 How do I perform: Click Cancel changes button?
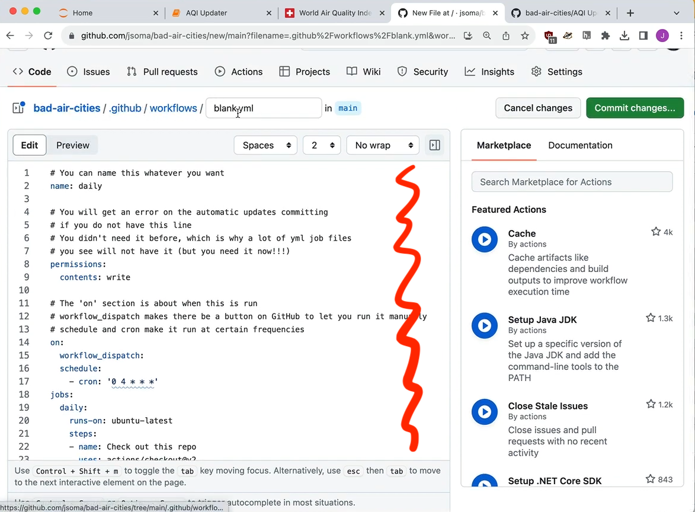538,108
